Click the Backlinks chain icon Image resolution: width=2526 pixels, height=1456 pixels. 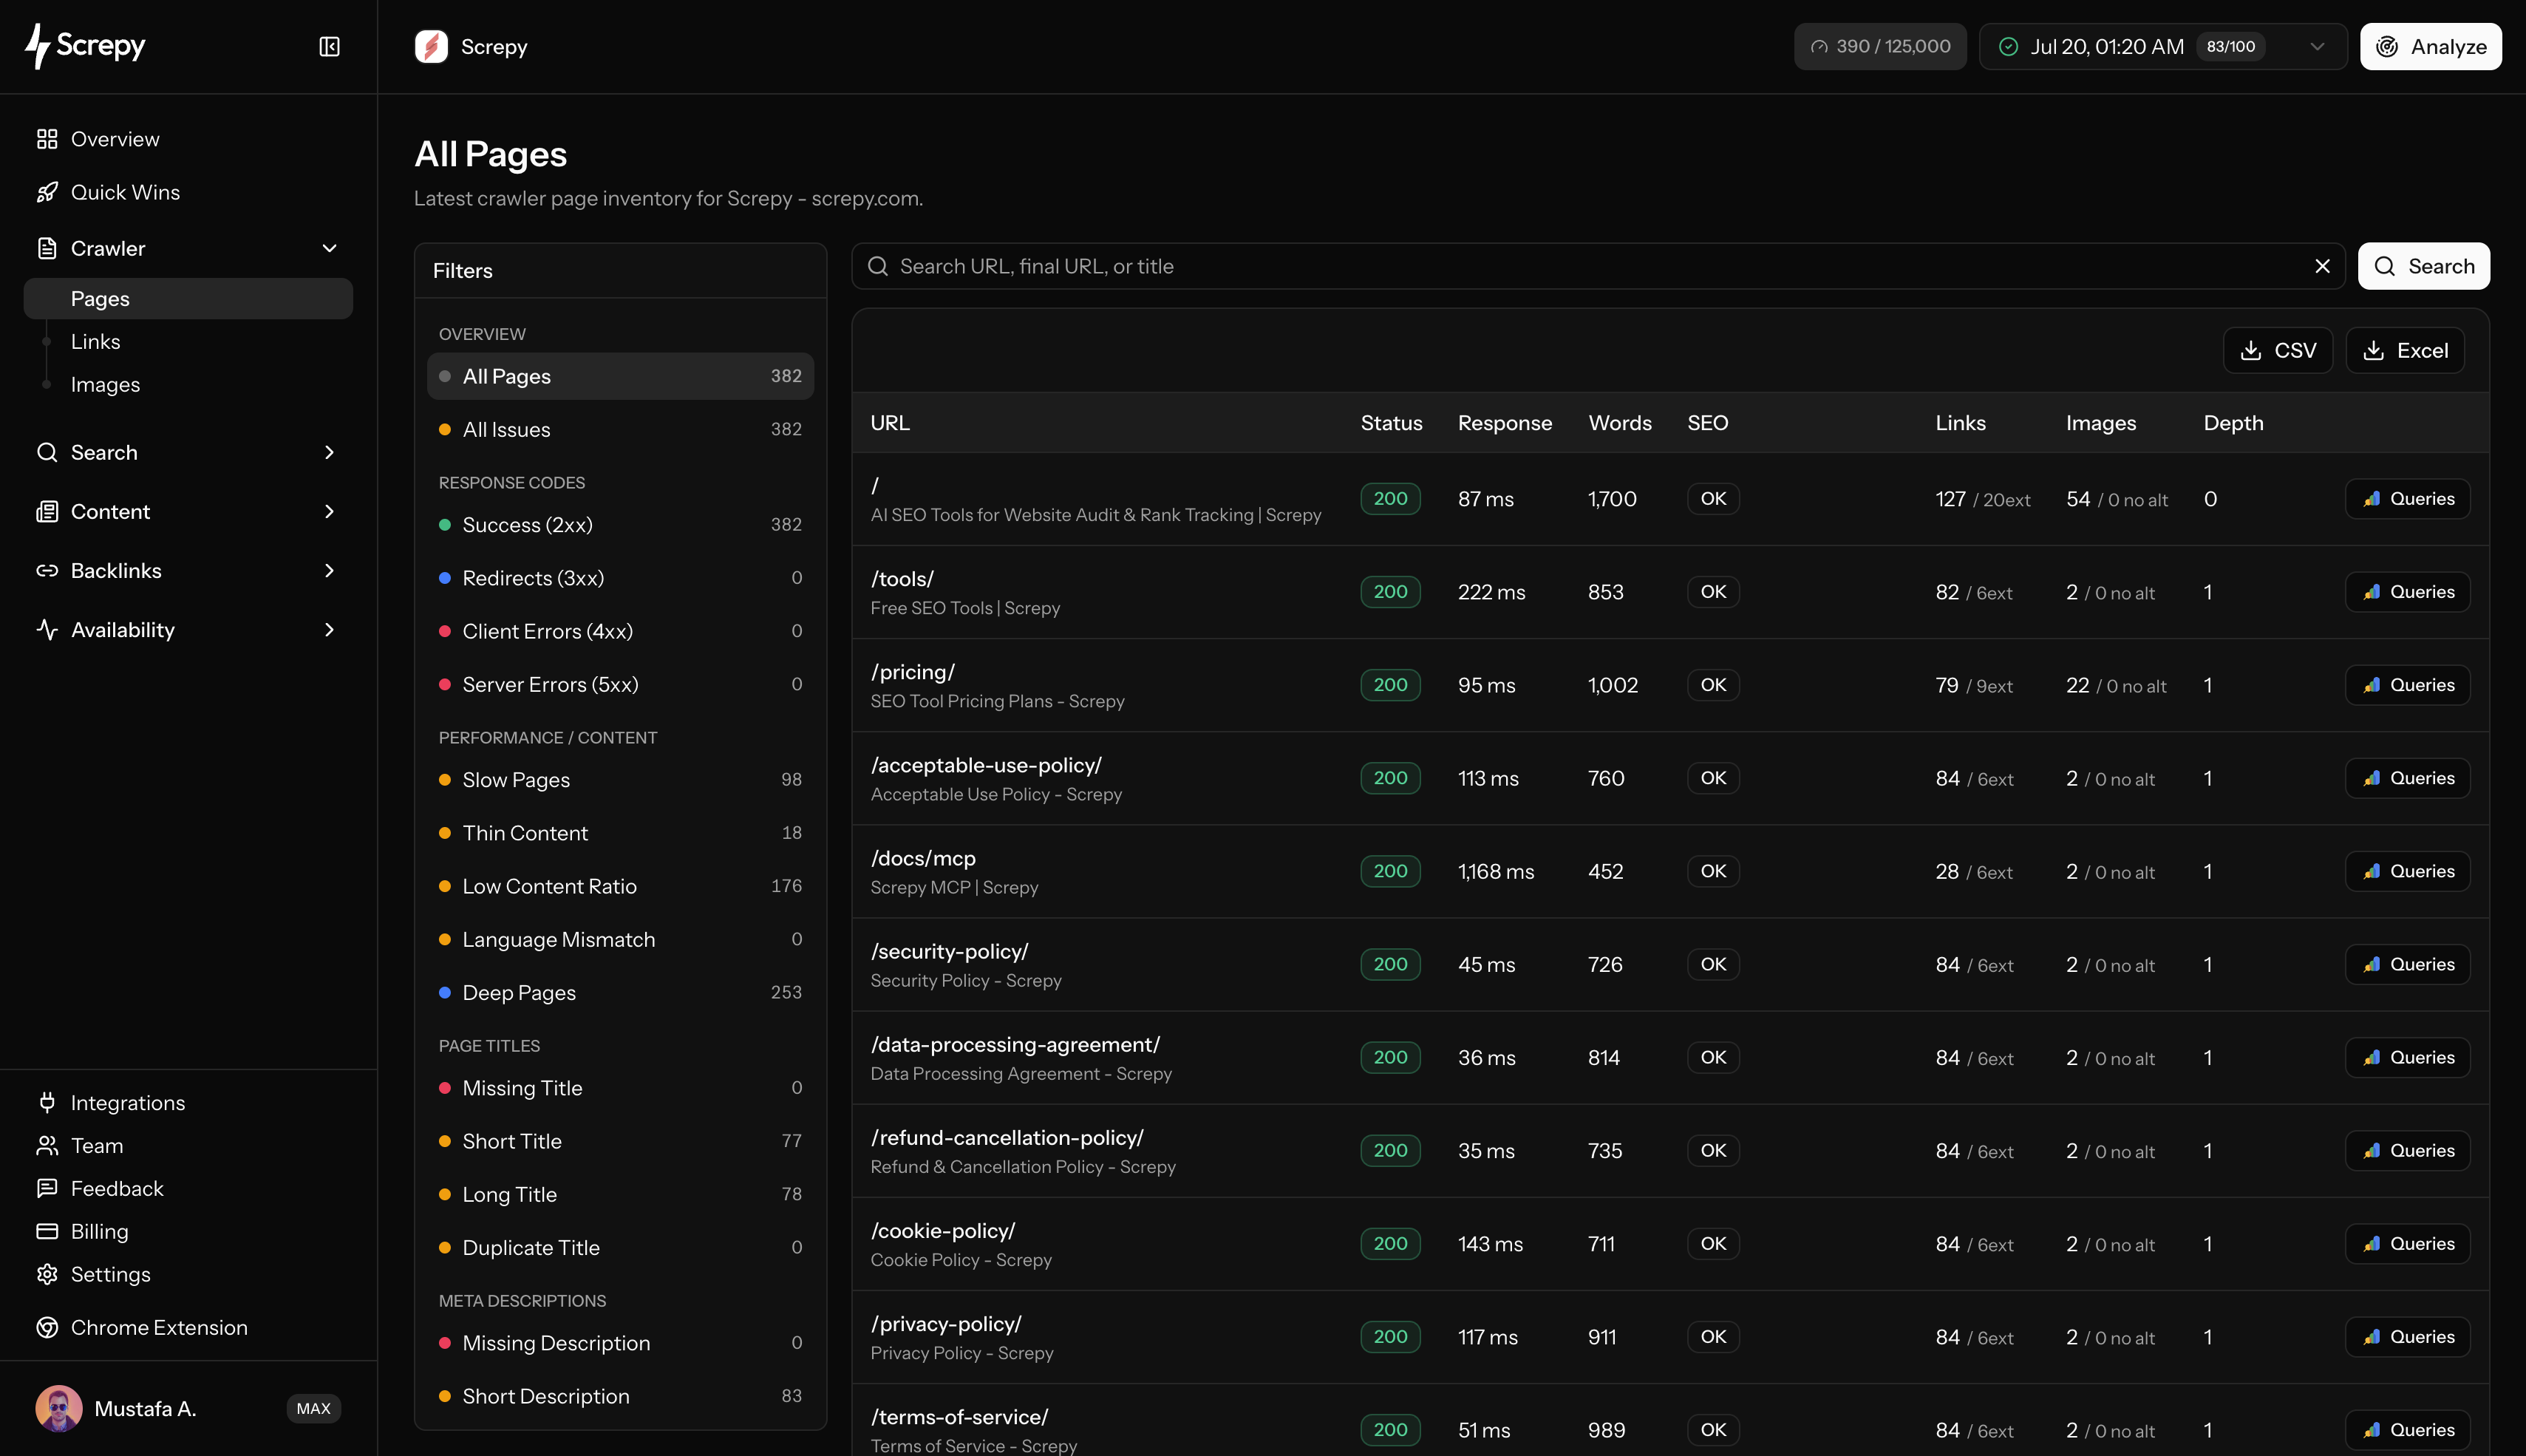[47, 570]
